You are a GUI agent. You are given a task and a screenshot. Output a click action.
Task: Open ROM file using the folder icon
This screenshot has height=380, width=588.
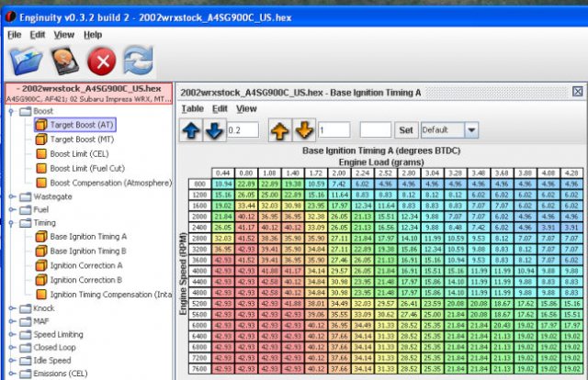pyautogui.click(x=27, y=61)
